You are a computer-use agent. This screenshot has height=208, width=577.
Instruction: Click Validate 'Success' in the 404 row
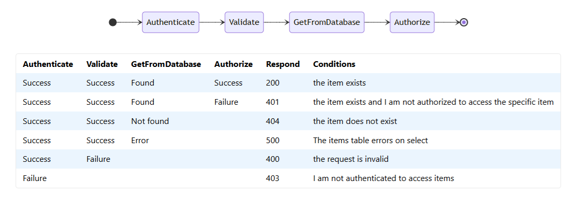(100, 121)
